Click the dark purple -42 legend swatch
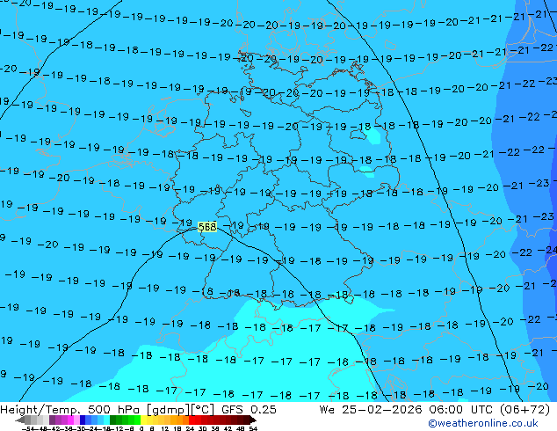 (x=52, y=420)
